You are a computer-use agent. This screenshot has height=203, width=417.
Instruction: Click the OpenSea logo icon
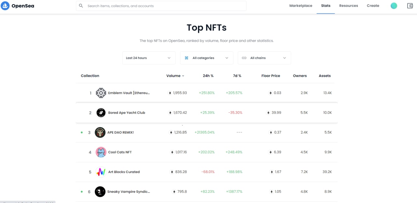pyautogui.click(x=5, y=6)
